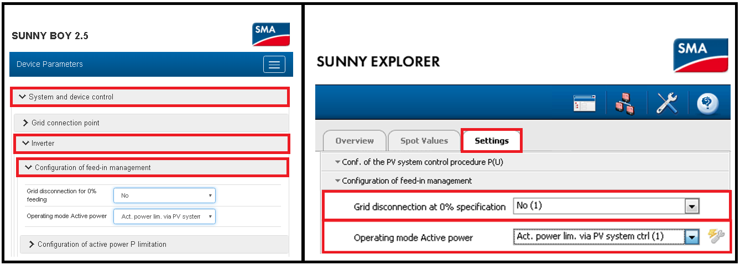The width and height of the screenshot is (740, 265).
Task: Open the help question mark icon
Action: 707,103
